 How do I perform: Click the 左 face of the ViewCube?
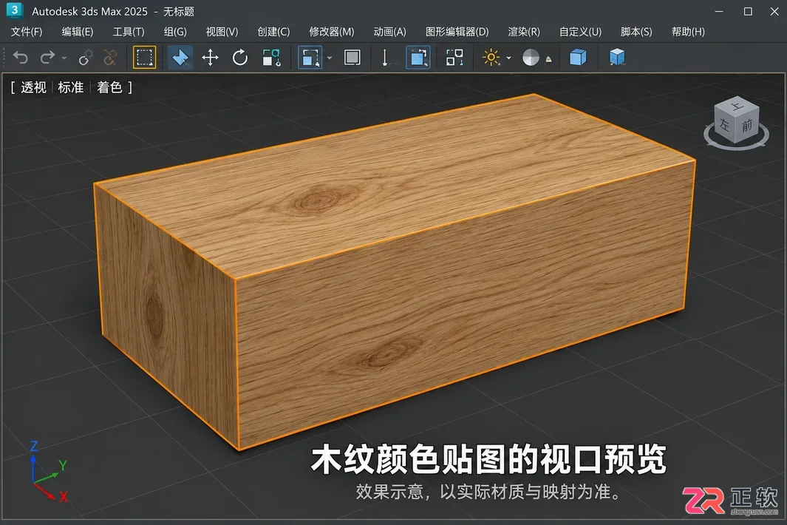(723, 124)
